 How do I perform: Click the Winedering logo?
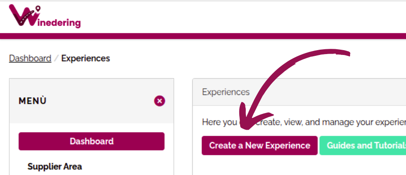pyautogui.click(x=44, y=16)
